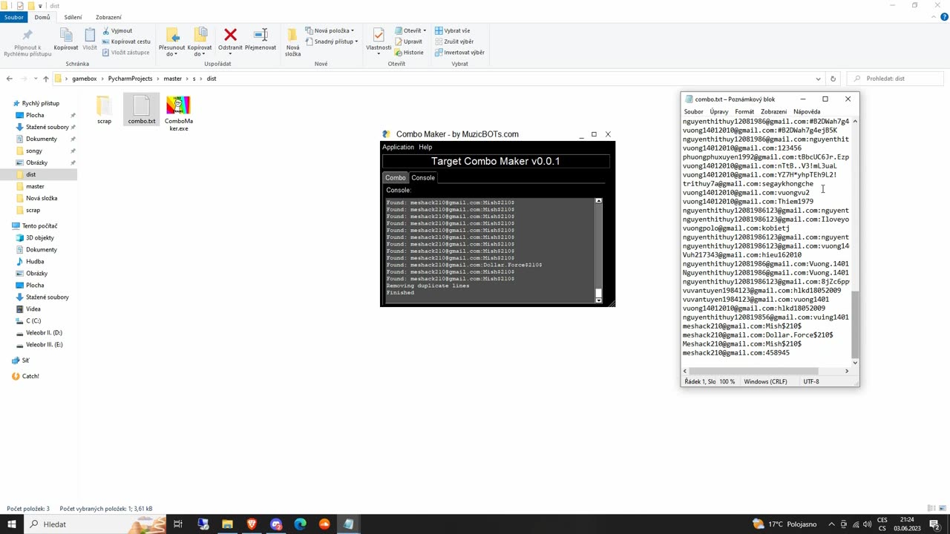Viewport: 950px width, 534px height.
Task: Expand Tento počítač in the sidebar
Action: point(39,225)
